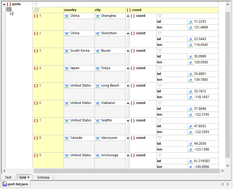
Task: Click the string type icon beside Shanghai
Action: click(97, 16)
